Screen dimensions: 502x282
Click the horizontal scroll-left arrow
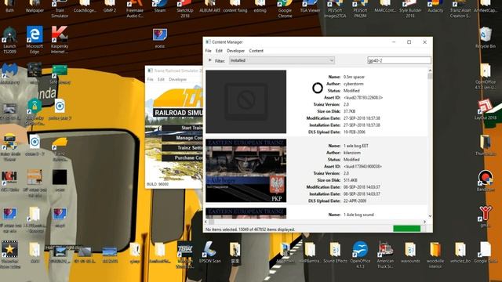click(206, 222)
